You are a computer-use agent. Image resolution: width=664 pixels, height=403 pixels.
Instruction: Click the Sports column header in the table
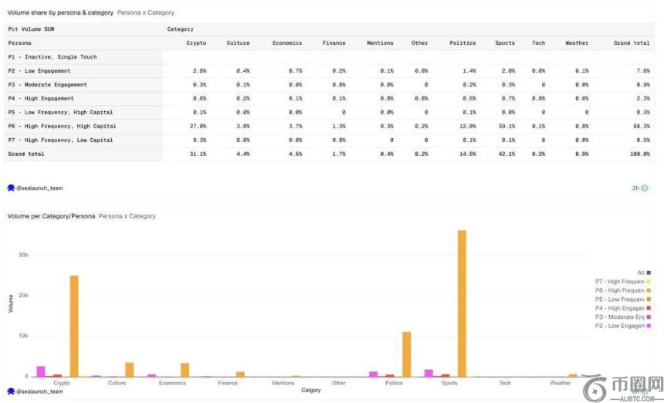pos(505,43)
